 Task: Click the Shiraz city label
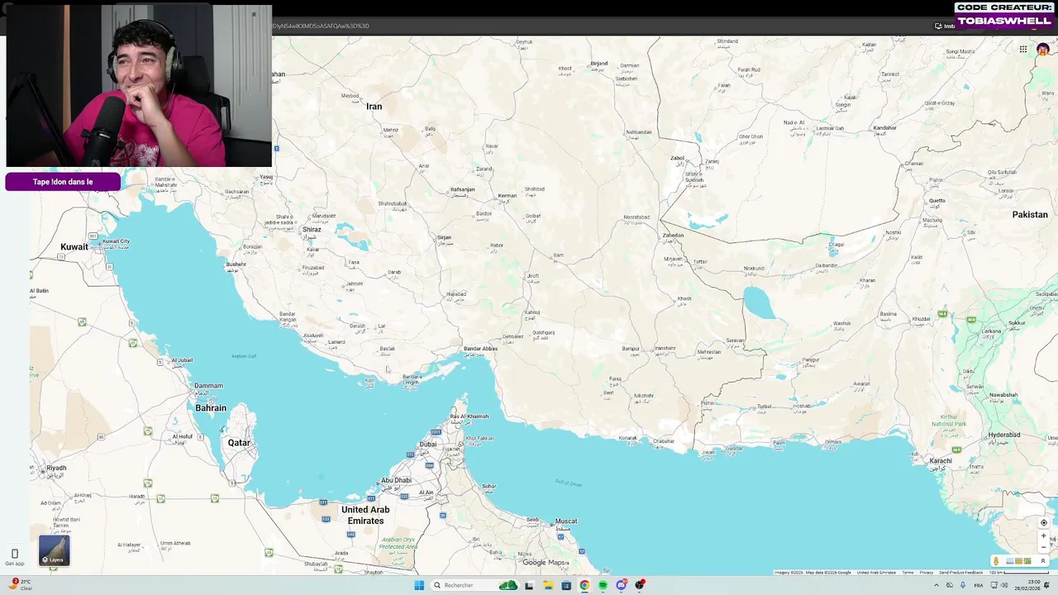[312, 230]
